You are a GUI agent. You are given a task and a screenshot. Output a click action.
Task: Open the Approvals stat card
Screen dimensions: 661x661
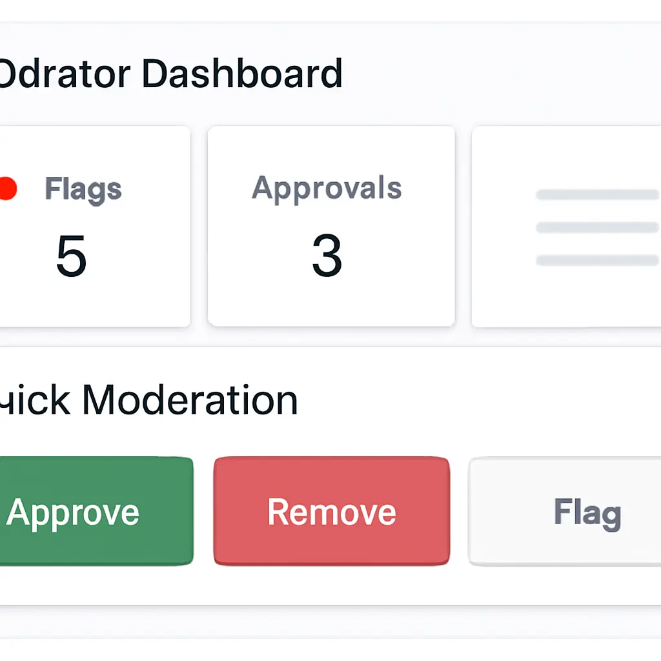click(330, 226)
